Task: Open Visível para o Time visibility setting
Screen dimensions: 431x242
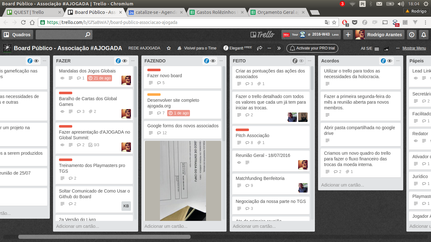Action: point(197,48)
